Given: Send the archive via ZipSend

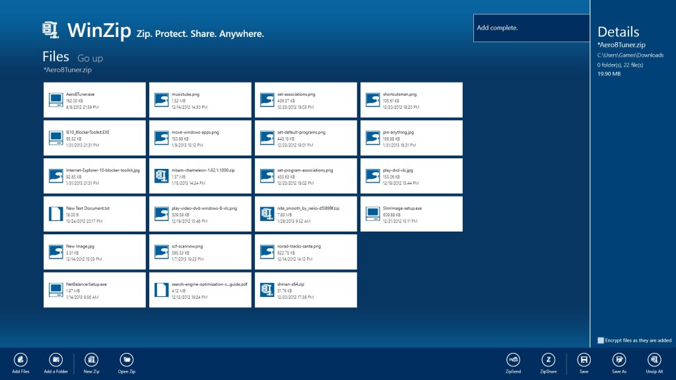Looking at the screenshot, I should point(513,360).
